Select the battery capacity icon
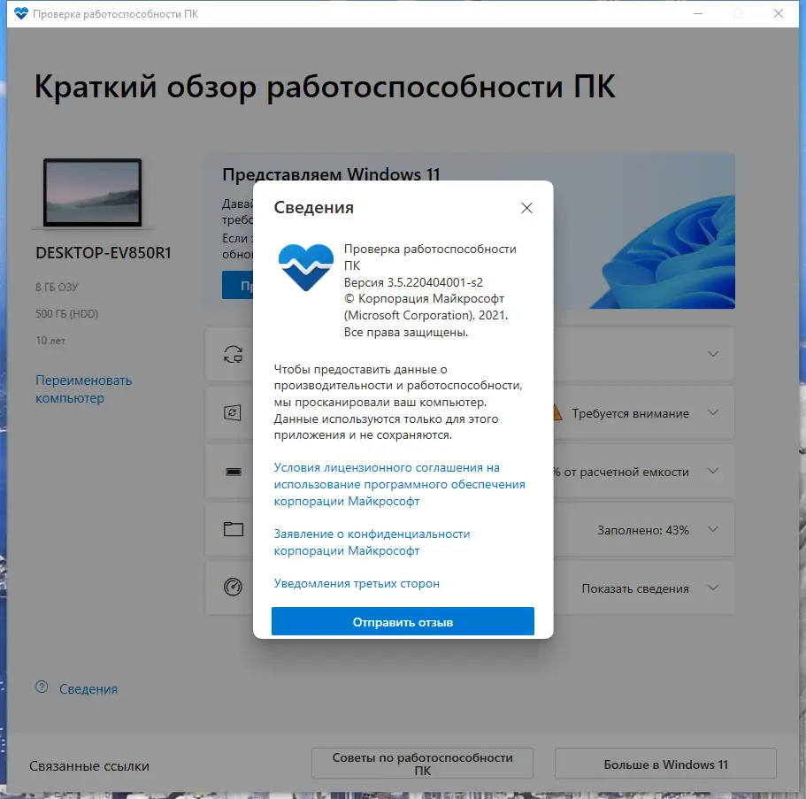This screenshot has width=806, height=799. (233, 471)
